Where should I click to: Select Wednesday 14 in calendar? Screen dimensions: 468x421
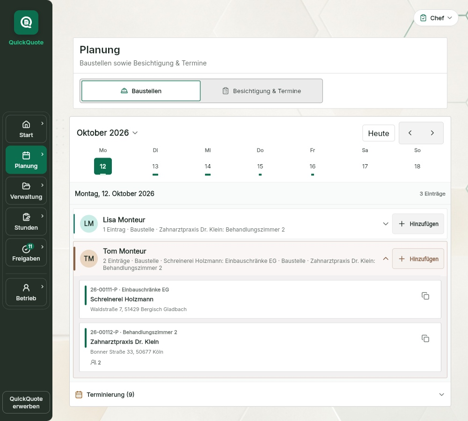point(208,167)
